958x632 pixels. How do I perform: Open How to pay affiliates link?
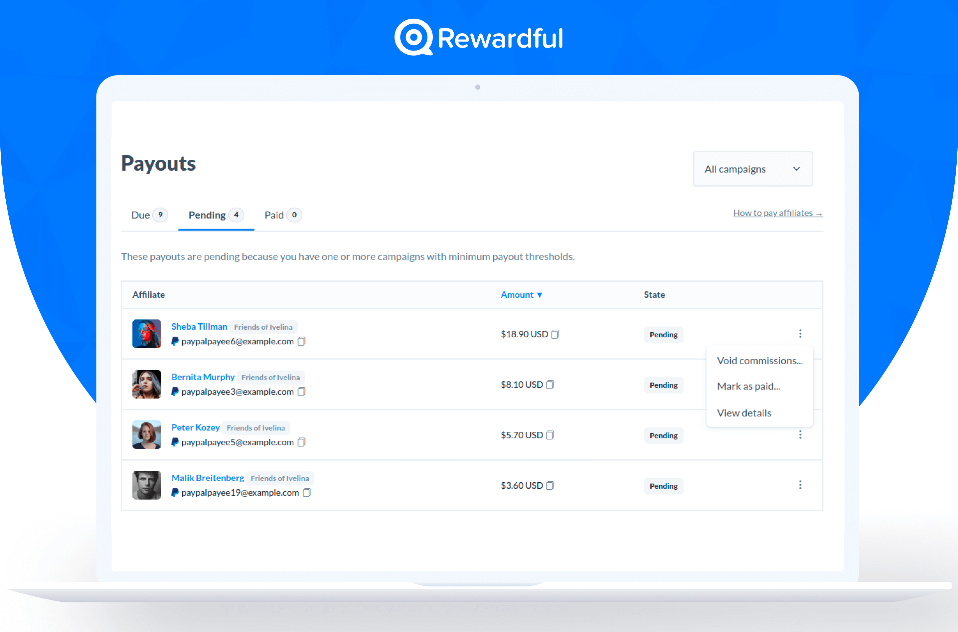(x=777, y=213)
